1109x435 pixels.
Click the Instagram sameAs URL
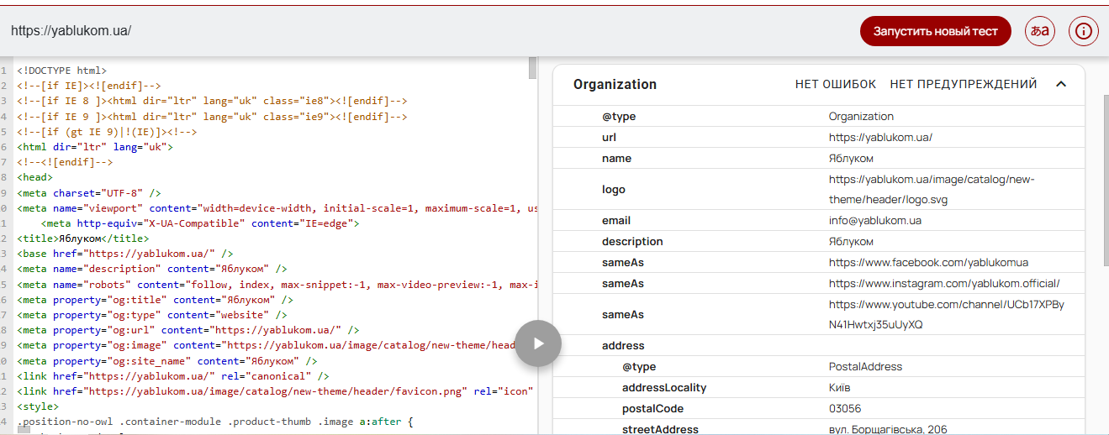(944, 284)
